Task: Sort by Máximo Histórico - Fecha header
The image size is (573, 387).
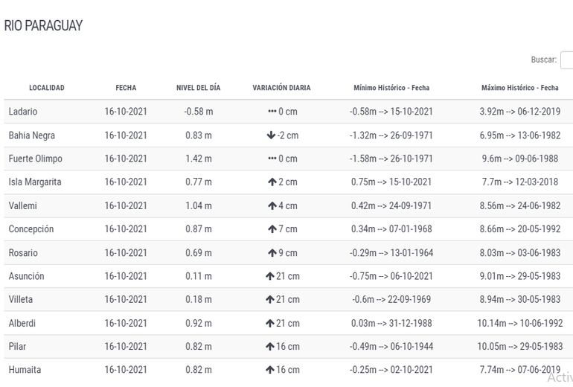Action: pos(519,88)
